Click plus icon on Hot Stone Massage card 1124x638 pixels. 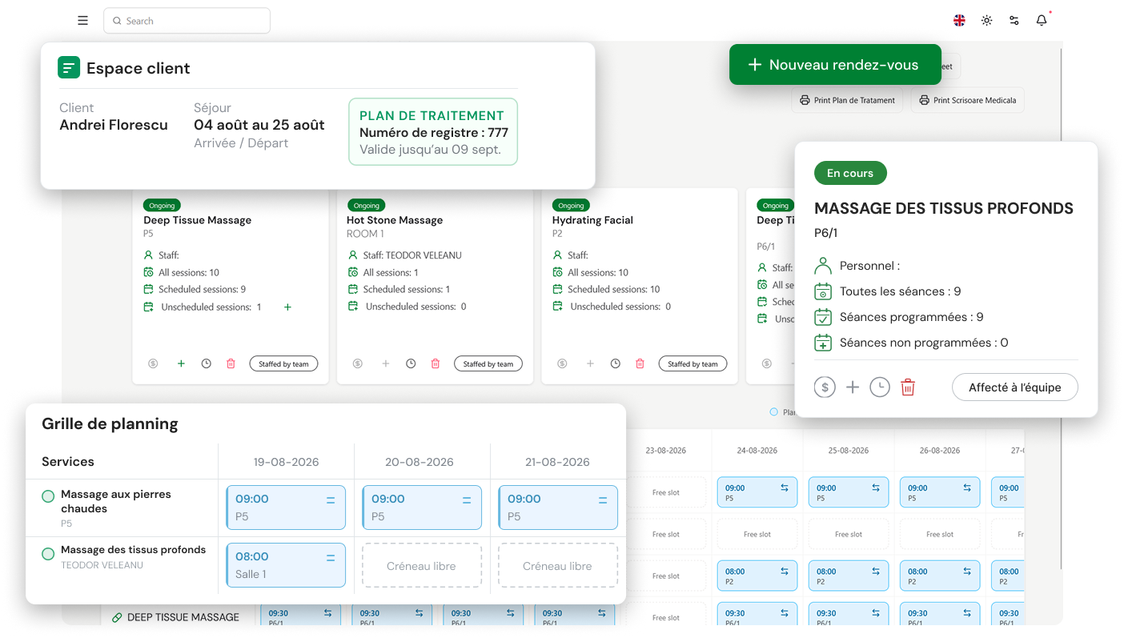[385, 363]
